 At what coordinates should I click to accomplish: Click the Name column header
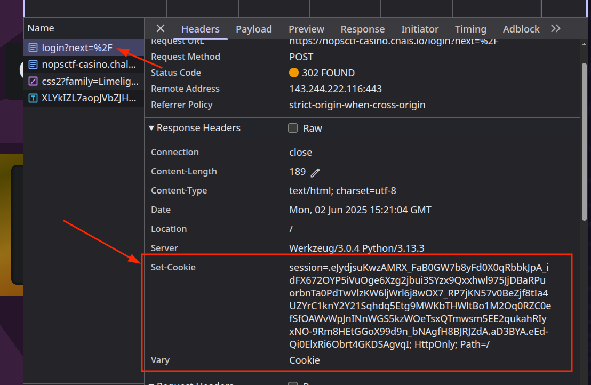point(41,28)
